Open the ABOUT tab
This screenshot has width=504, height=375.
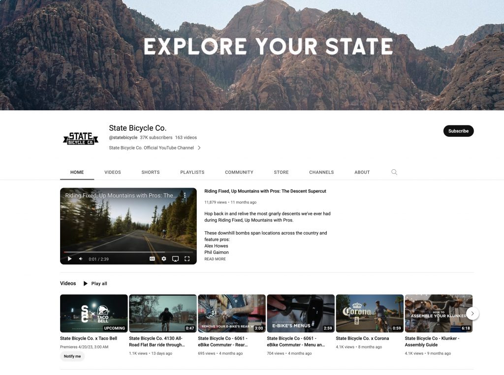click(362, 172)
